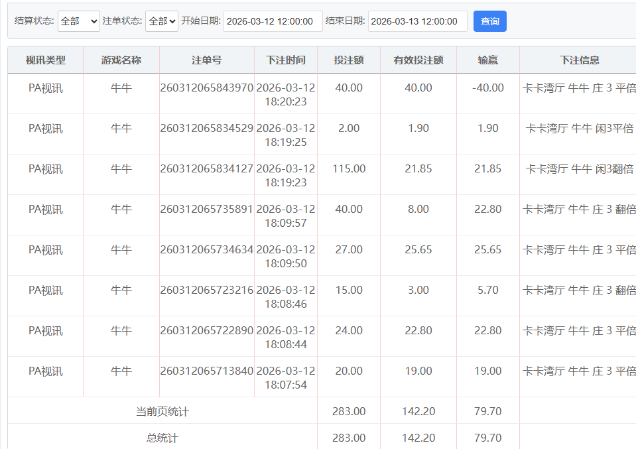The width and height of the screenshot is (636, 449).
Task: Click the 有效投注额 column header
Action: pyautogui.click(x=418, y=60)
